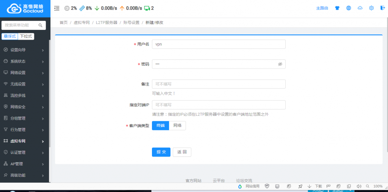Click the 备注 remark field
388x192 pixels.
(x=219, y=84)
